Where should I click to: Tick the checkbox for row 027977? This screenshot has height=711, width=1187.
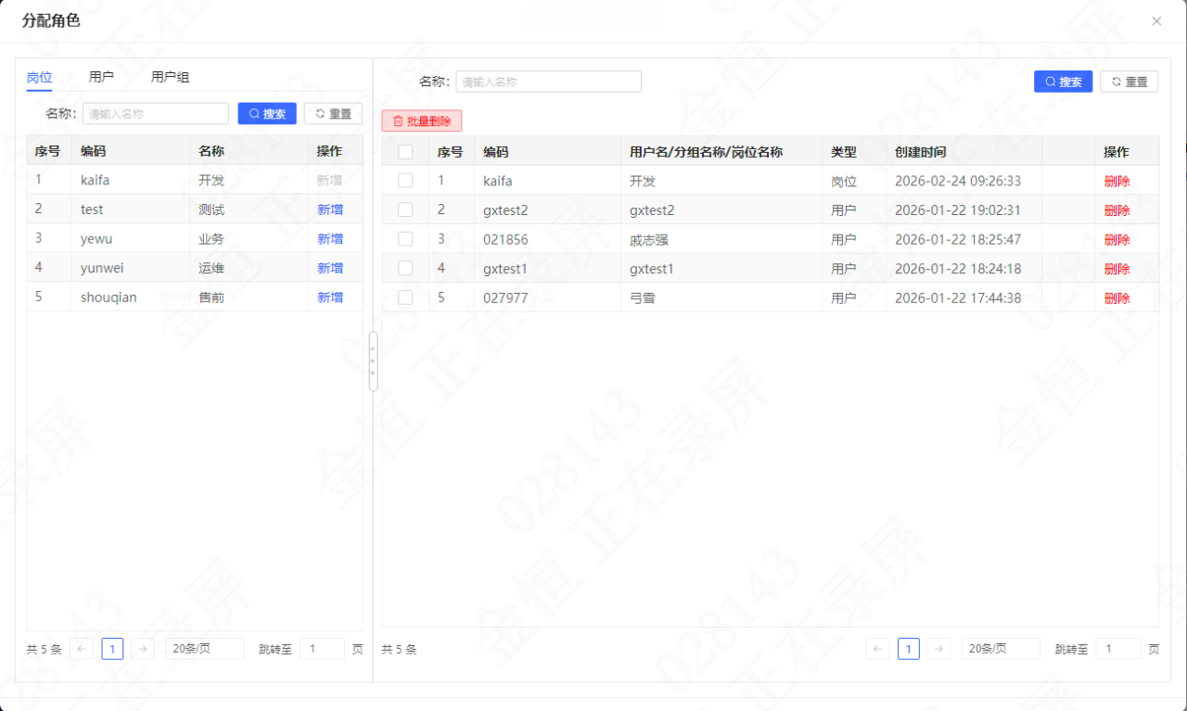[x=405, y=298]
